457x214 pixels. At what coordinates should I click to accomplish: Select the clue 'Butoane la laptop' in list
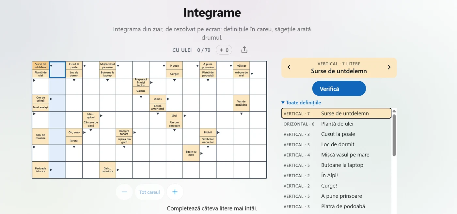336,165
